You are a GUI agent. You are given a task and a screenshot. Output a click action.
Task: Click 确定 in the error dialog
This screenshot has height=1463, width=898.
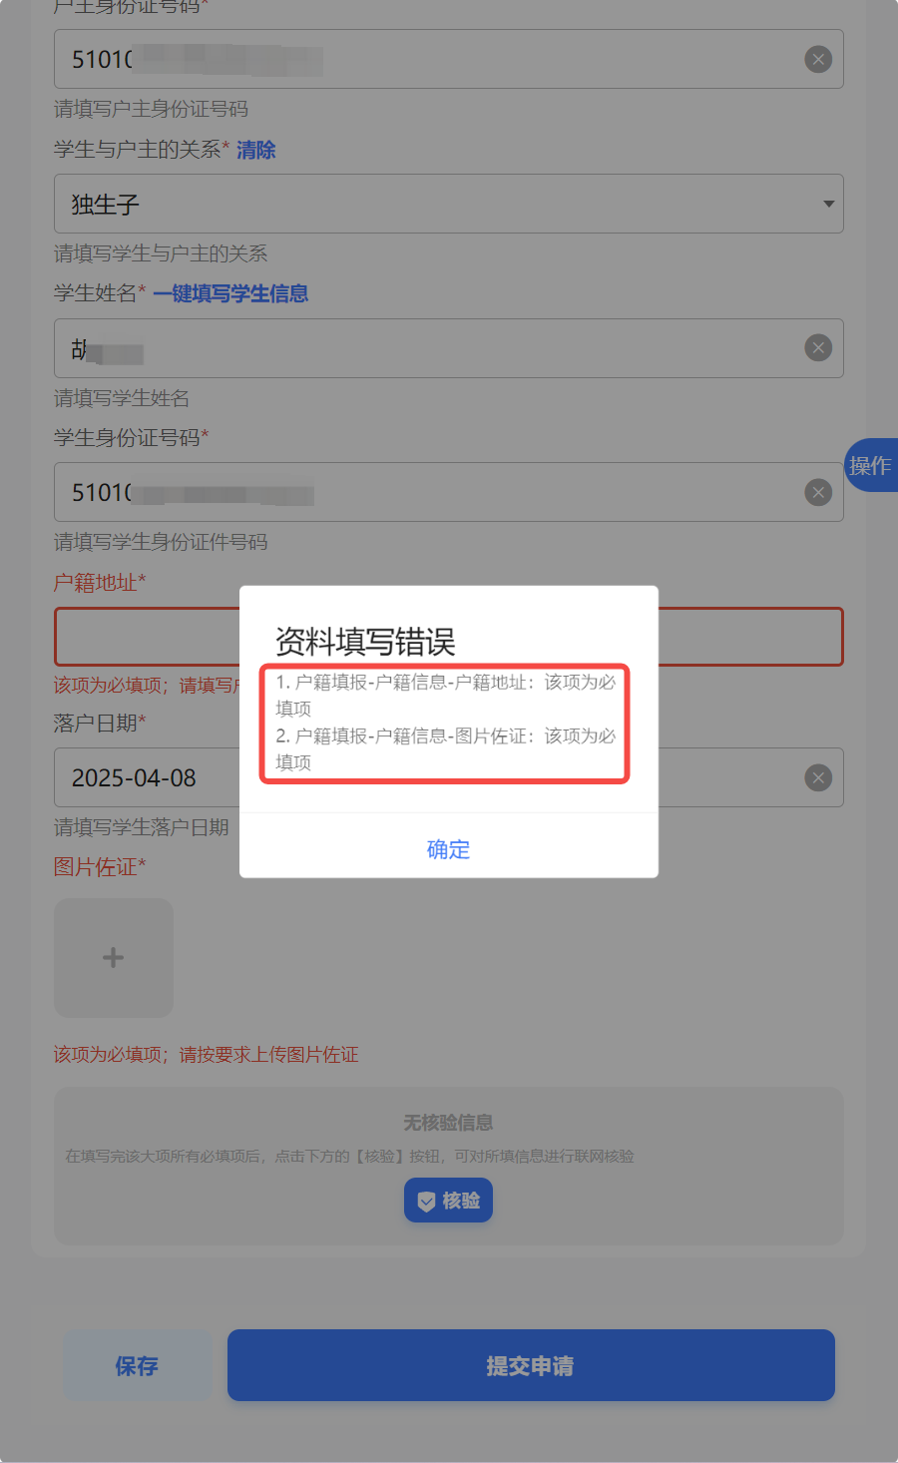tap(449, 849)
